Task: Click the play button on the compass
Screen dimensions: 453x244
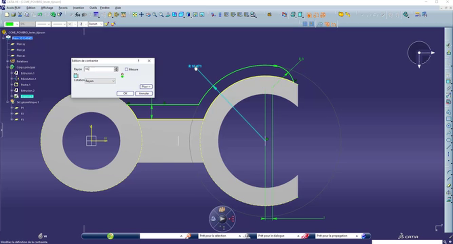Action: click(x=222, y=219)
